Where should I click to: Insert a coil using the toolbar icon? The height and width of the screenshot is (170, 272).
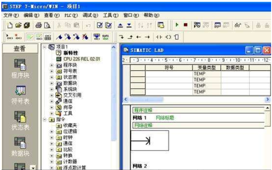coord(168,37)
